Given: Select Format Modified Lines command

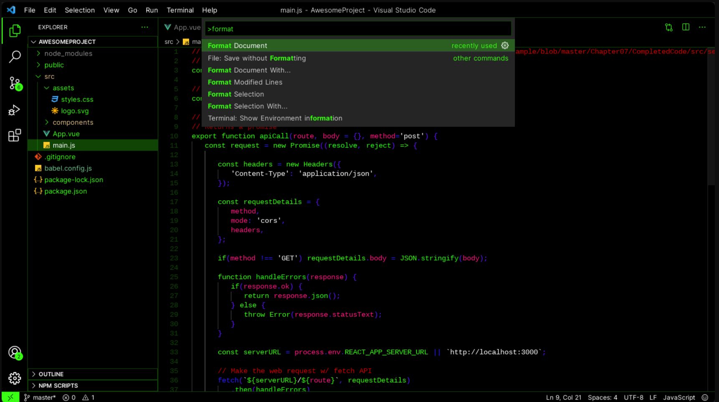Looking at the screenshot, I should [x=358, y=82].
